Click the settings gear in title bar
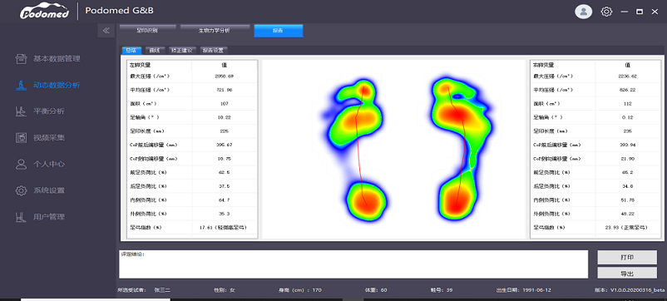The image size is (667, 301). tap(606, 12)
